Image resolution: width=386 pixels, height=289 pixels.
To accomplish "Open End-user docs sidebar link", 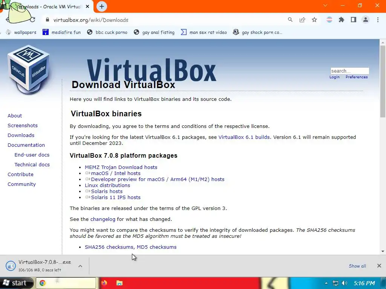I will coord(32,155).
